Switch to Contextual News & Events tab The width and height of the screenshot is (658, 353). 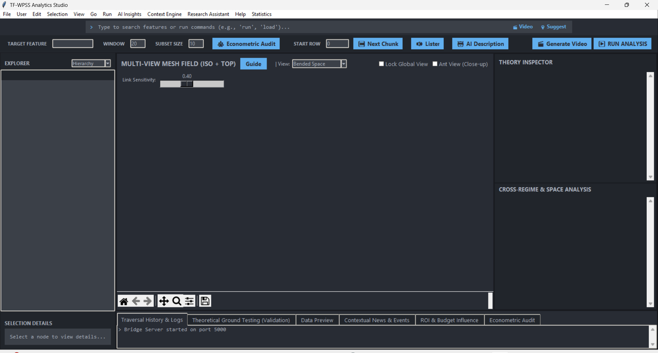(377, 320)
